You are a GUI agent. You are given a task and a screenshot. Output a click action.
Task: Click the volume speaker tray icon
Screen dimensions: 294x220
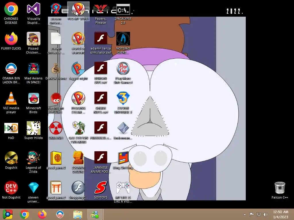tap(266, 214)
